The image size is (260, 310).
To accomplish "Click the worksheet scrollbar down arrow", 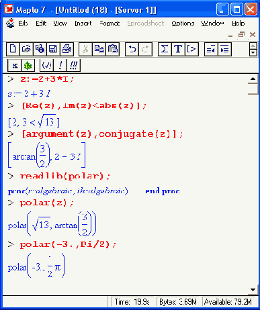I will (x=253, y=290).
